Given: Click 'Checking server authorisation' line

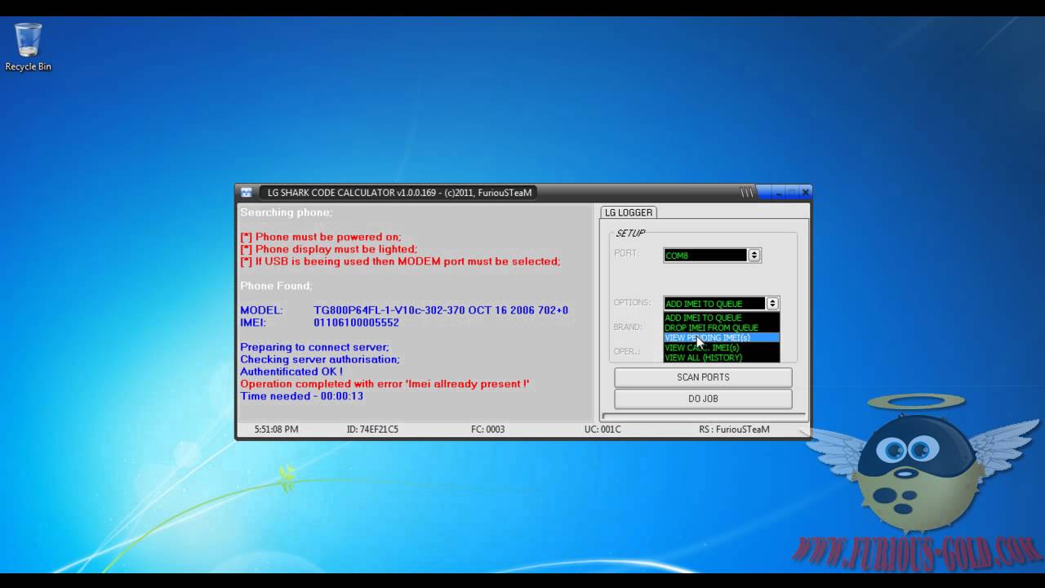Looking at the screenshot, I should (x=320, y=359).
